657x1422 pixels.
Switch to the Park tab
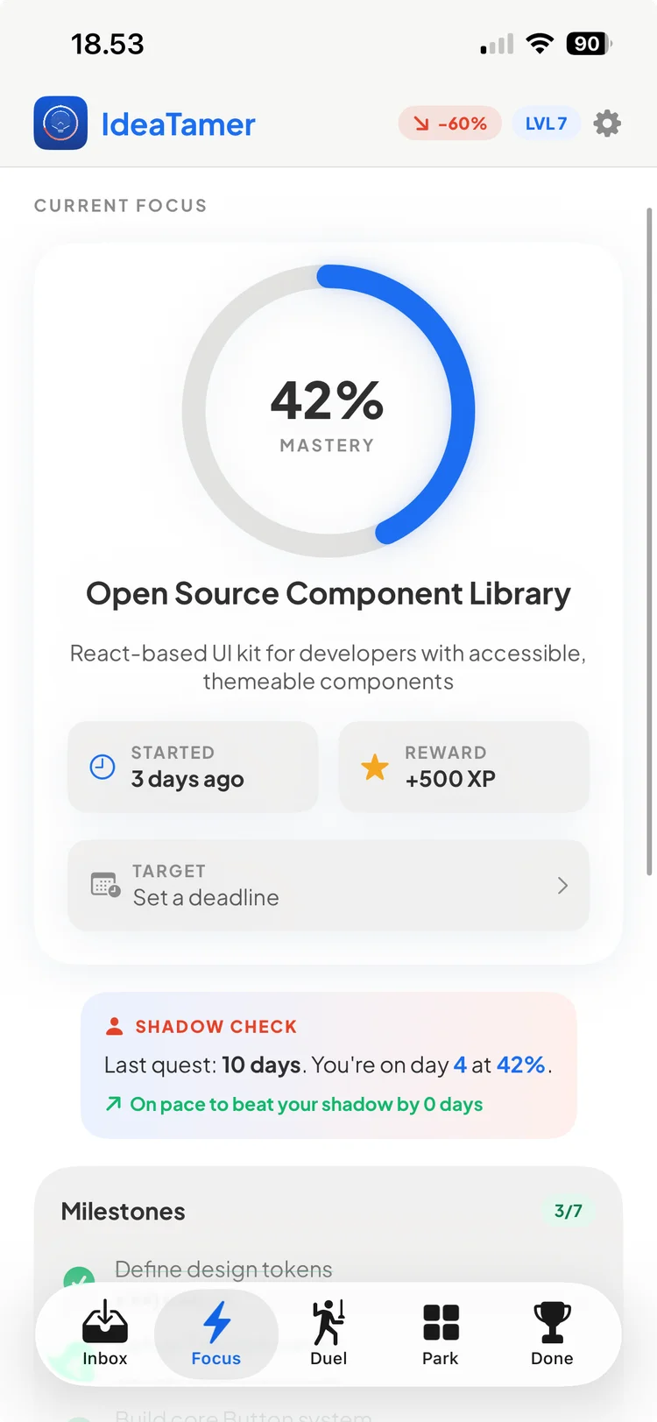coord(440,1333)
